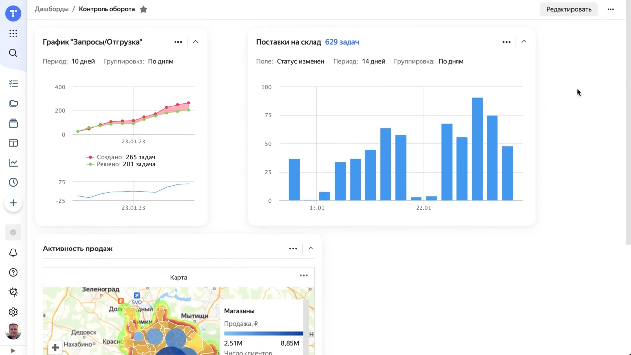Open options menu of Активность продаж widget

tap(293, 248)
